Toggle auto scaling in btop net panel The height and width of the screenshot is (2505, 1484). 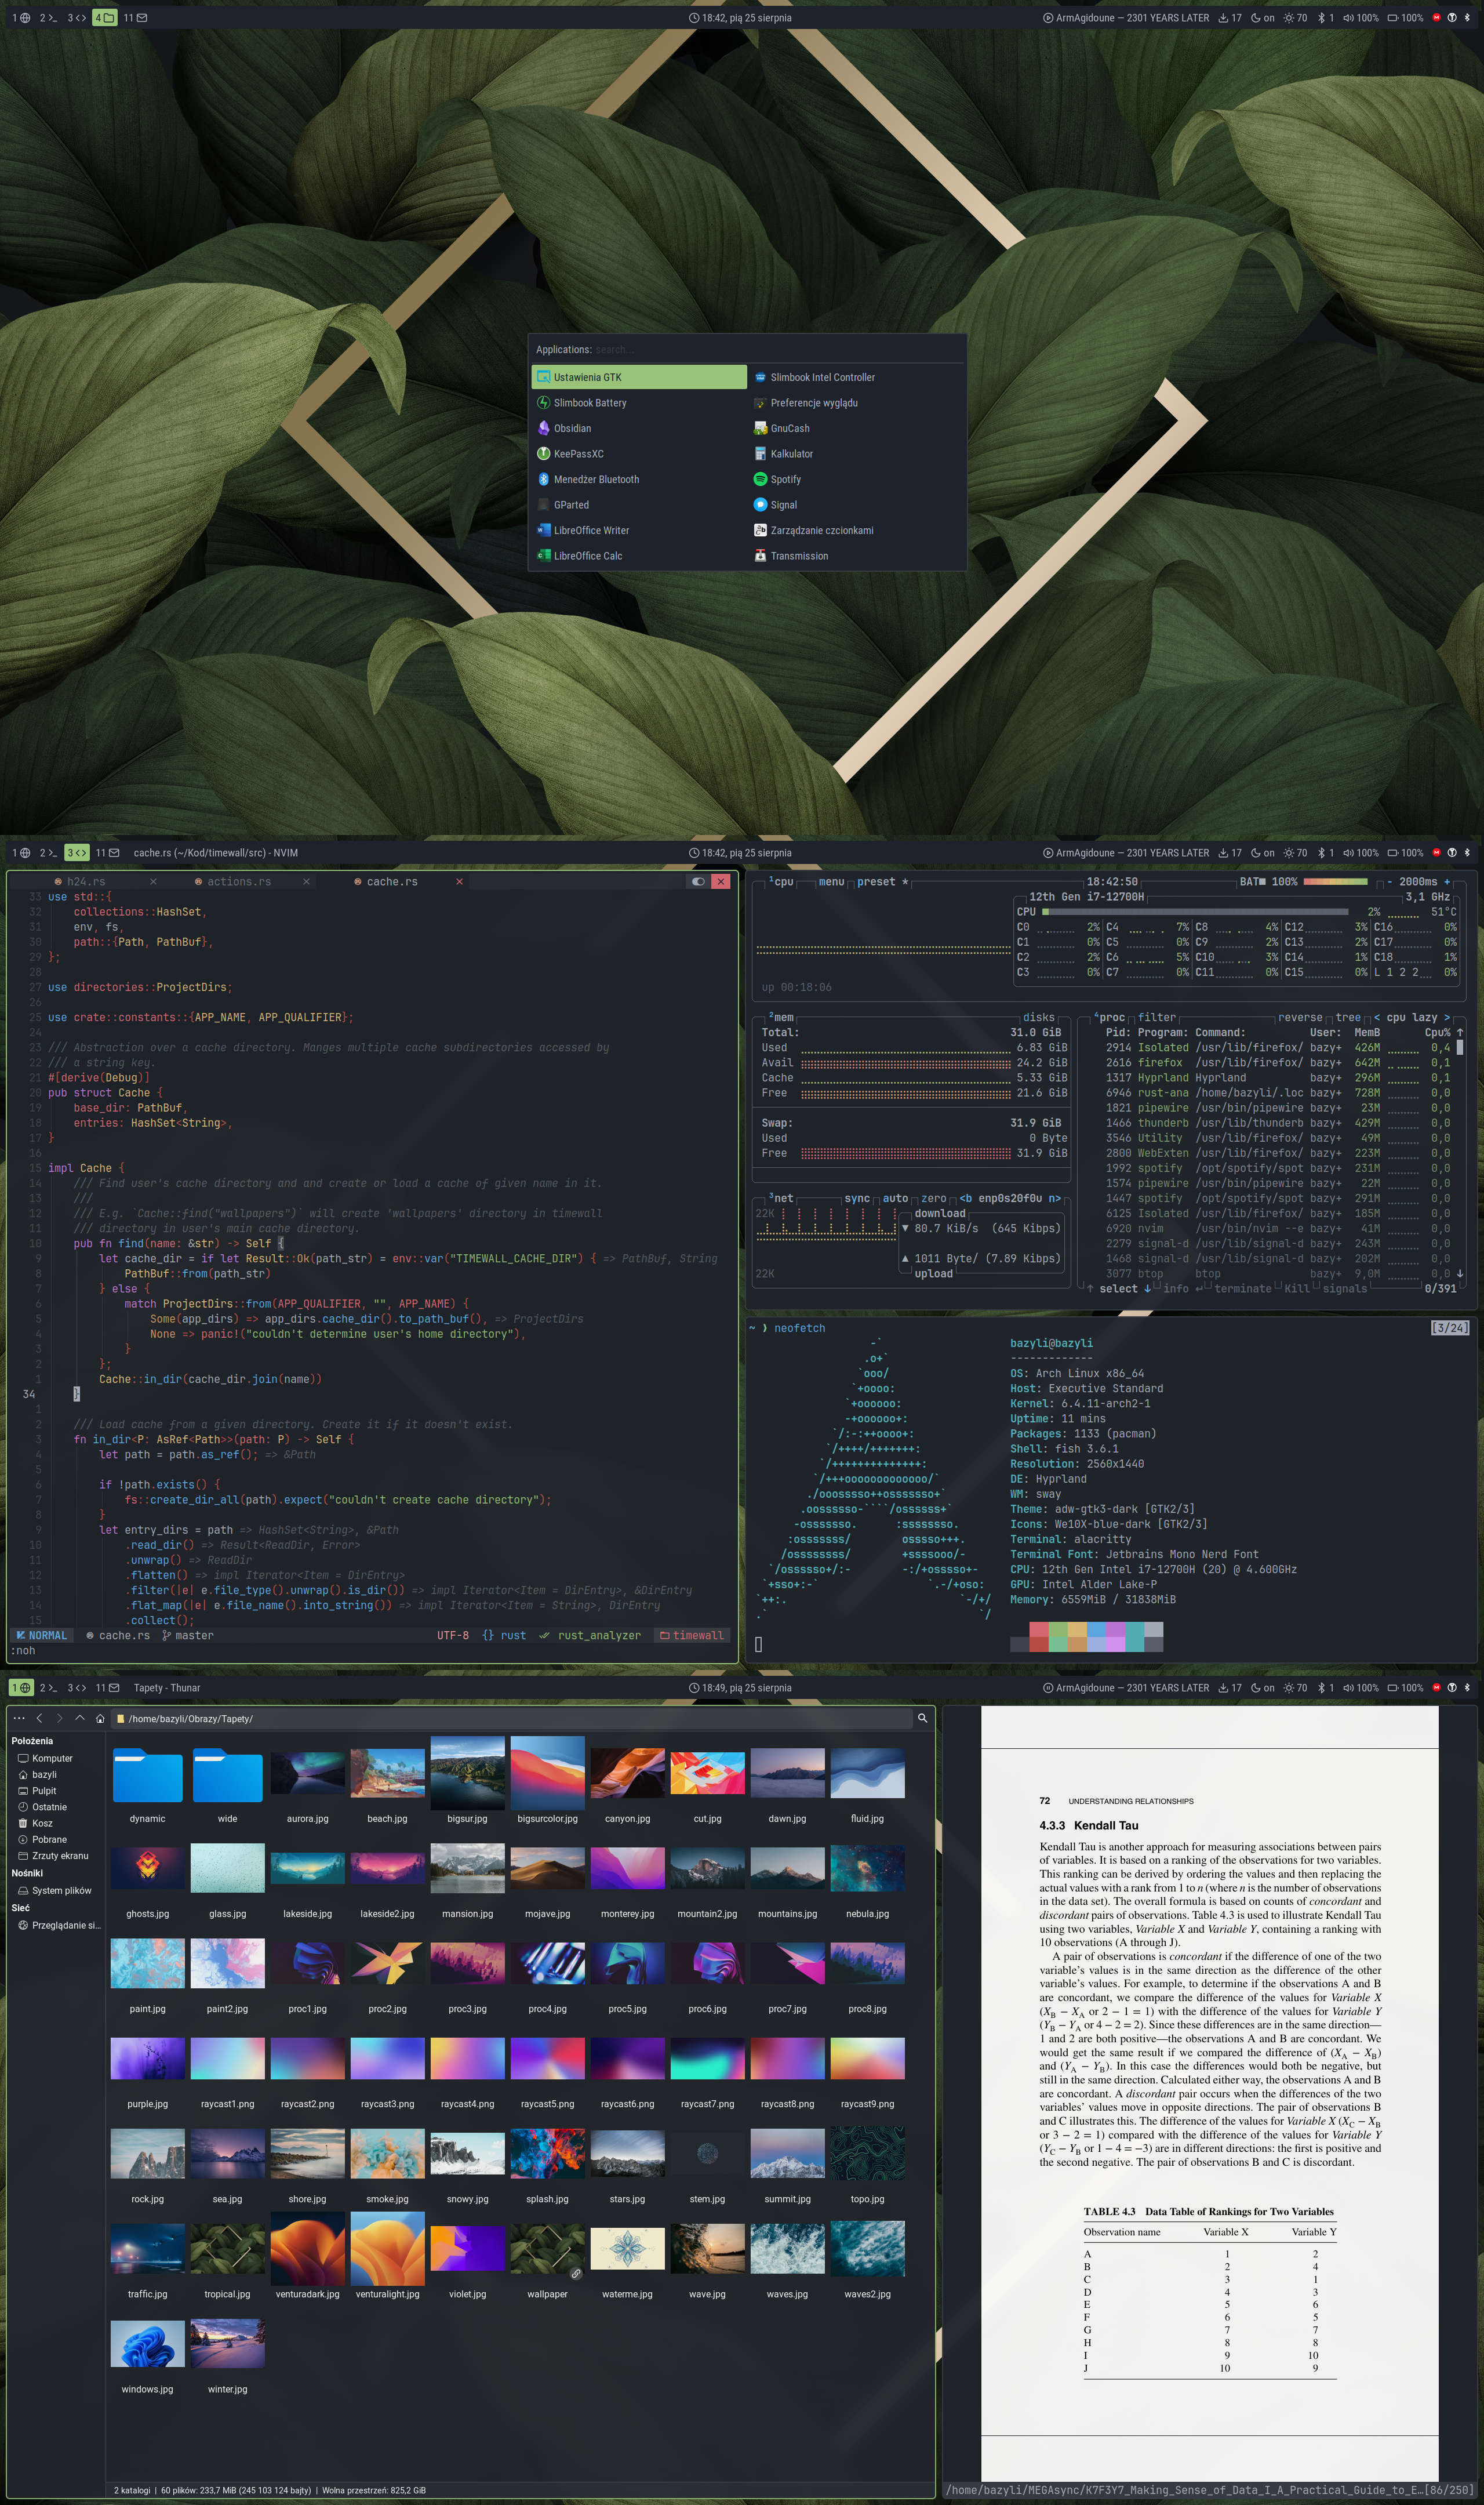[x=895, y=1198]
